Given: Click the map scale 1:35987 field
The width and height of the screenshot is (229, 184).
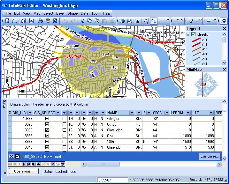Looking at the screenshot, I should [113, 180].
